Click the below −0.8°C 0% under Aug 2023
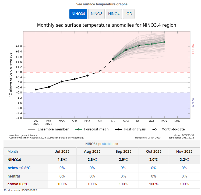201x195 pixels. pyautogui.click(x=92, y=168)
